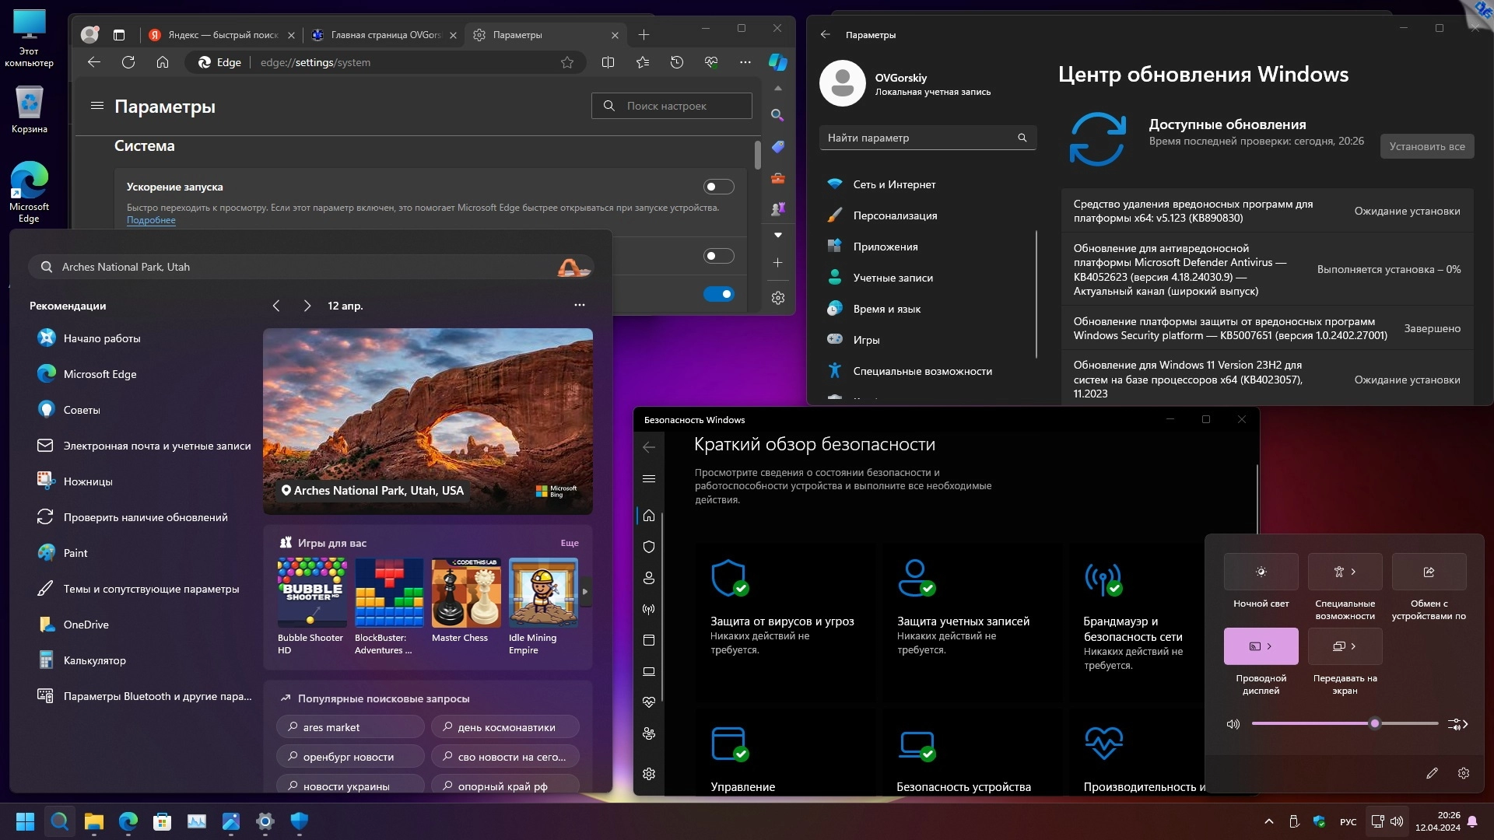Click Edge split screen toolbar icon

[x=608, y=62]
